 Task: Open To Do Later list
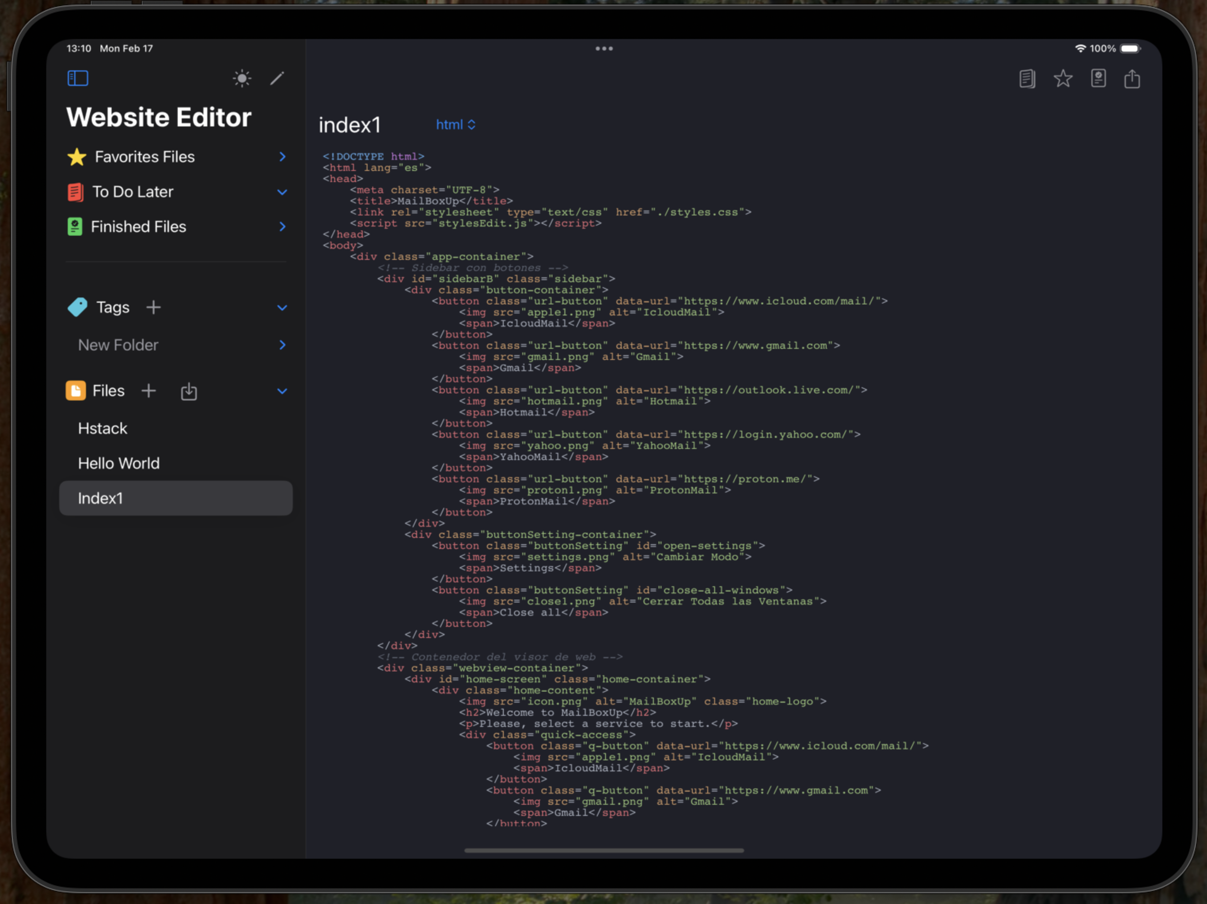(133, 192)
